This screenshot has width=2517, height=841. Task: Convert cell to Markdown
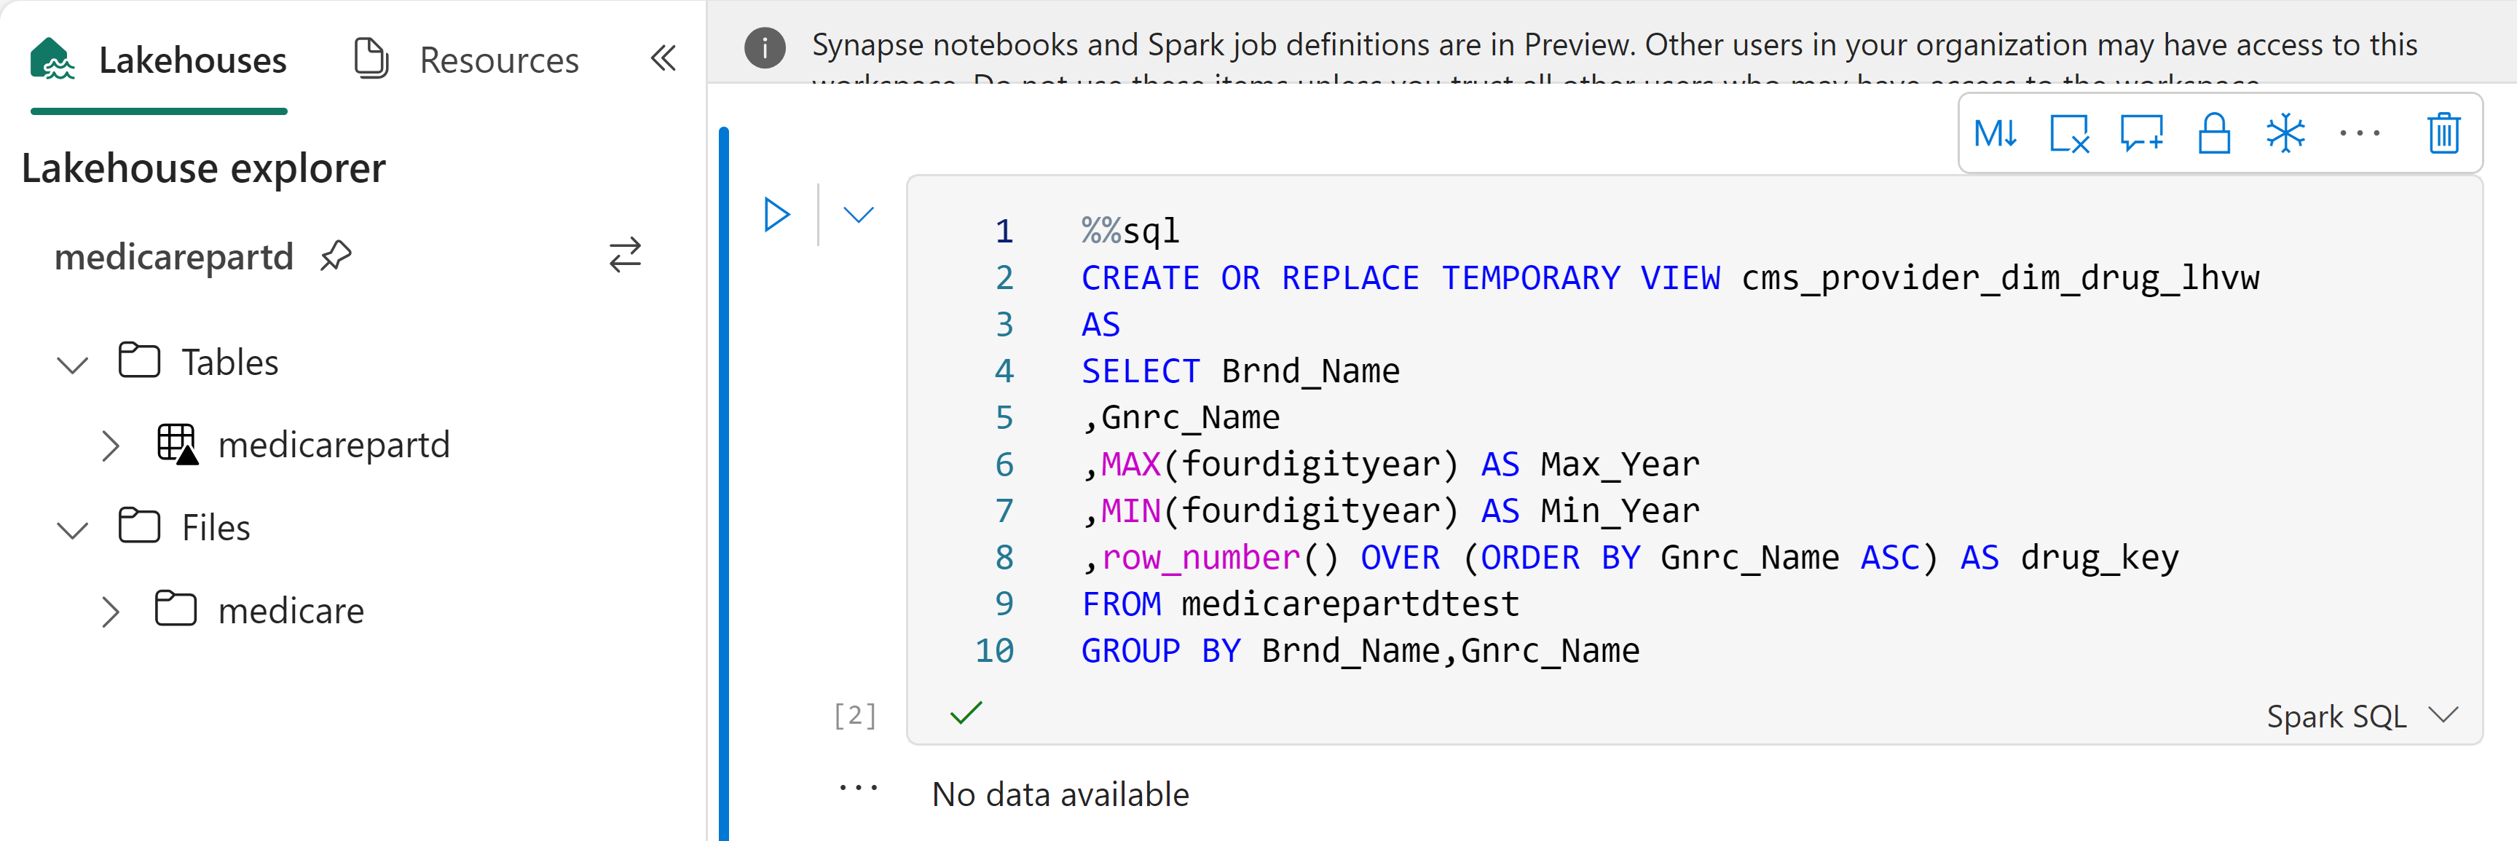click(x=1996, y=134)
